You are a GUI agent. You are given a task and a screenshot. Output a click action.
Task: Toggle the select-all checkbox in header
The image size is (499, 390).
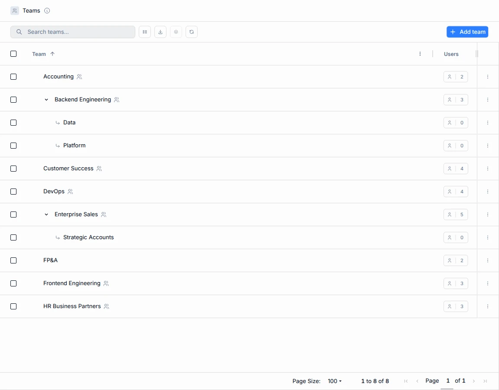coord(13,54)
